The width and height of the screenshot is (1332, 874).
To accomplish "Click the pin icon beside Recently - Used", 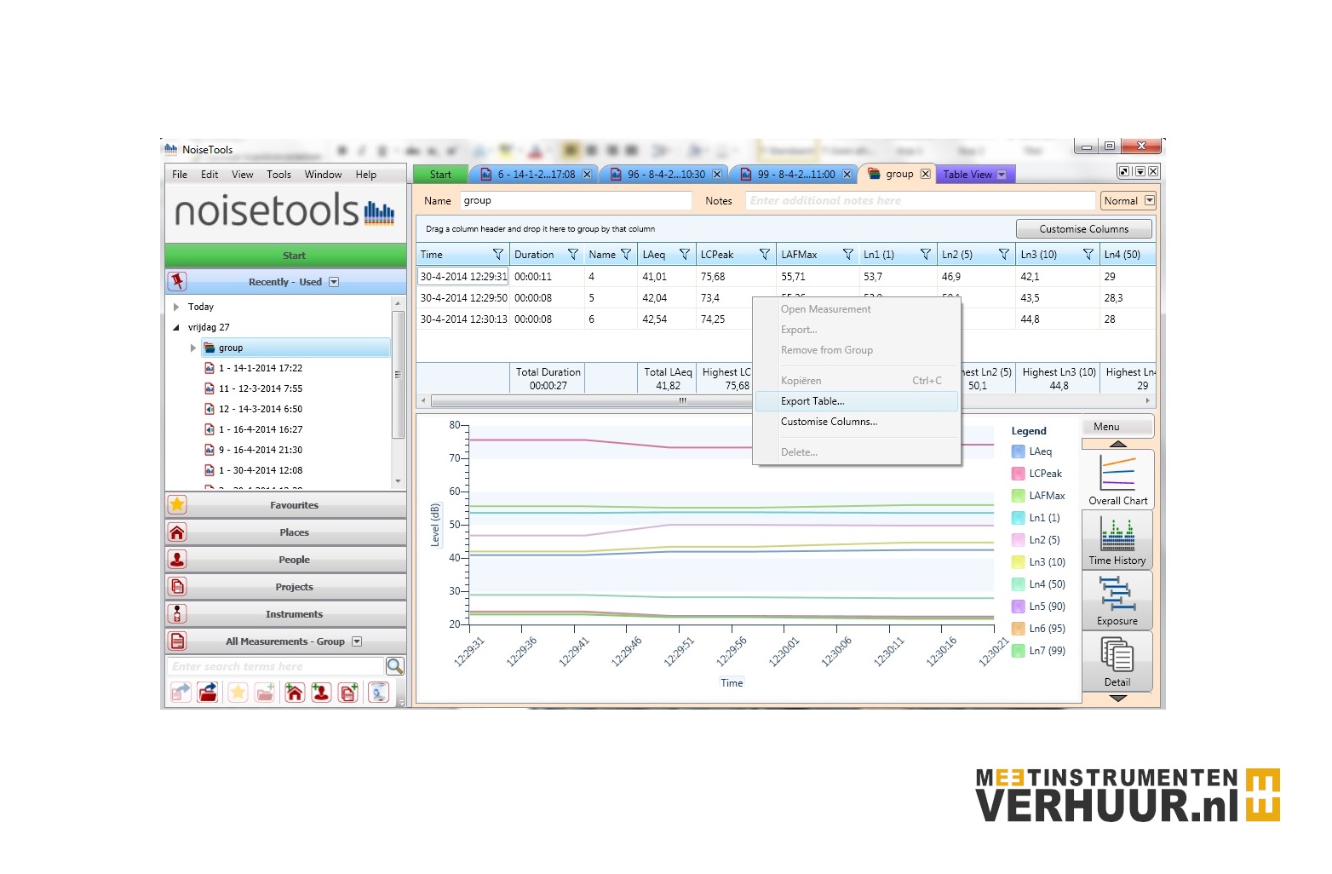I will [x=177, y=281].
